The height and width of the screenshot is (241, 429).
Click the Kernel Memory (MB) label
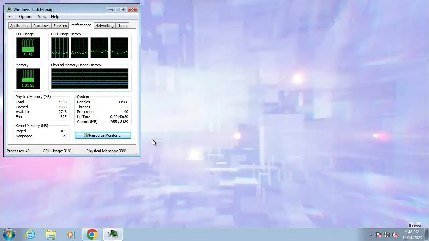[x=32, y=126]
